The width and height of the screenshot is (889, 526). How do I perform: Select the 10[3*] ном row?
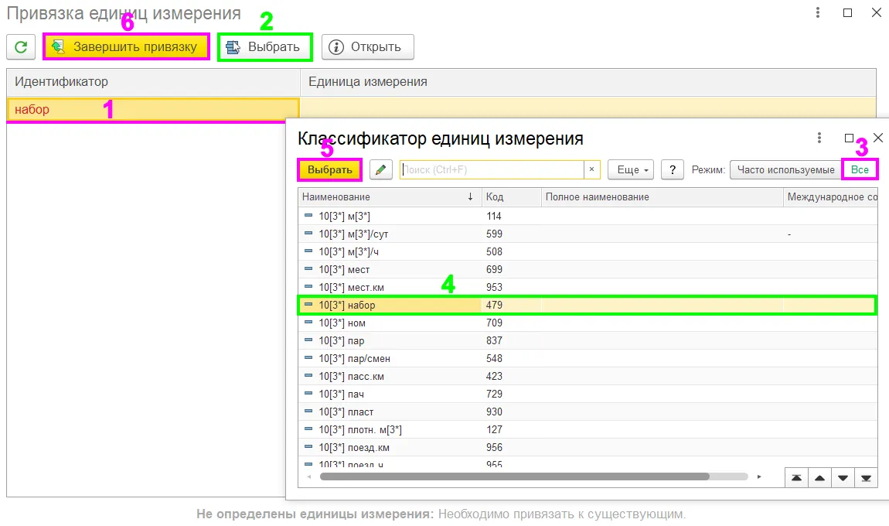tap(588, 323)
